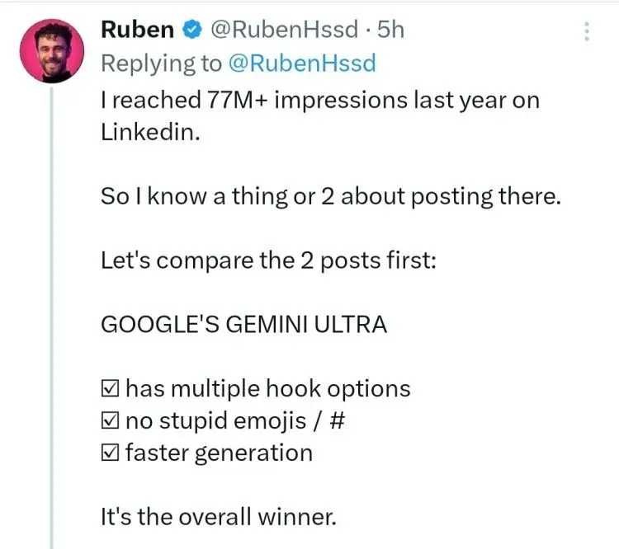The width and height of the screenshot is (619, 549).
Task: Click the faster generation text
Action: coord(219,453)
